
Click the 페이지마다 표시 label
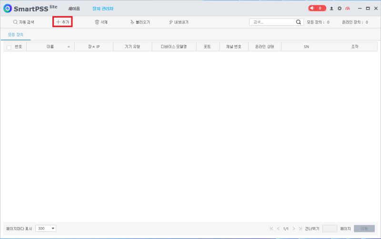click(x=19, y=229)
